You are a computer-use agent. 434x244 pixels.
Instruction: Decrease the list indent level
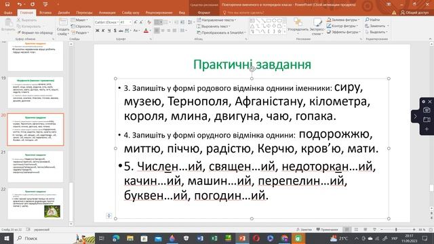176,22
